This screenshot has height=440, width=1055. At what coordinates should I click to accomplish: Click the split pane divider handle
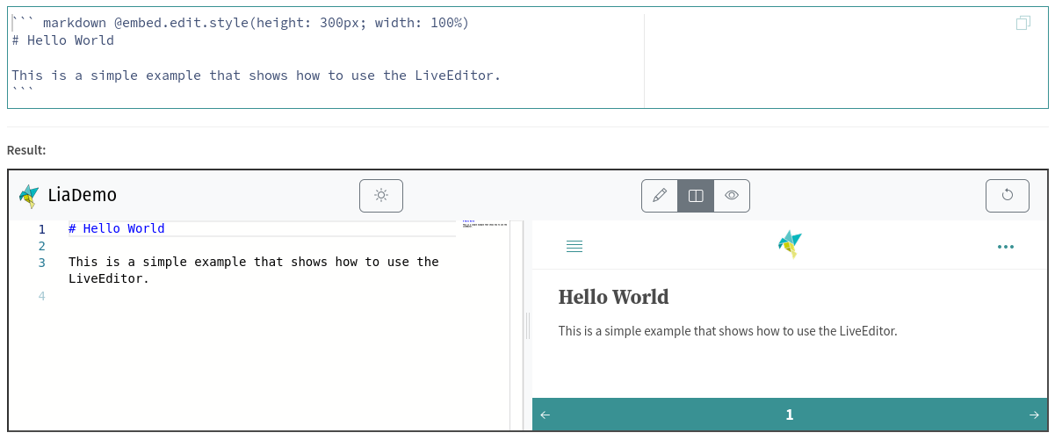(x=527, y=326)
